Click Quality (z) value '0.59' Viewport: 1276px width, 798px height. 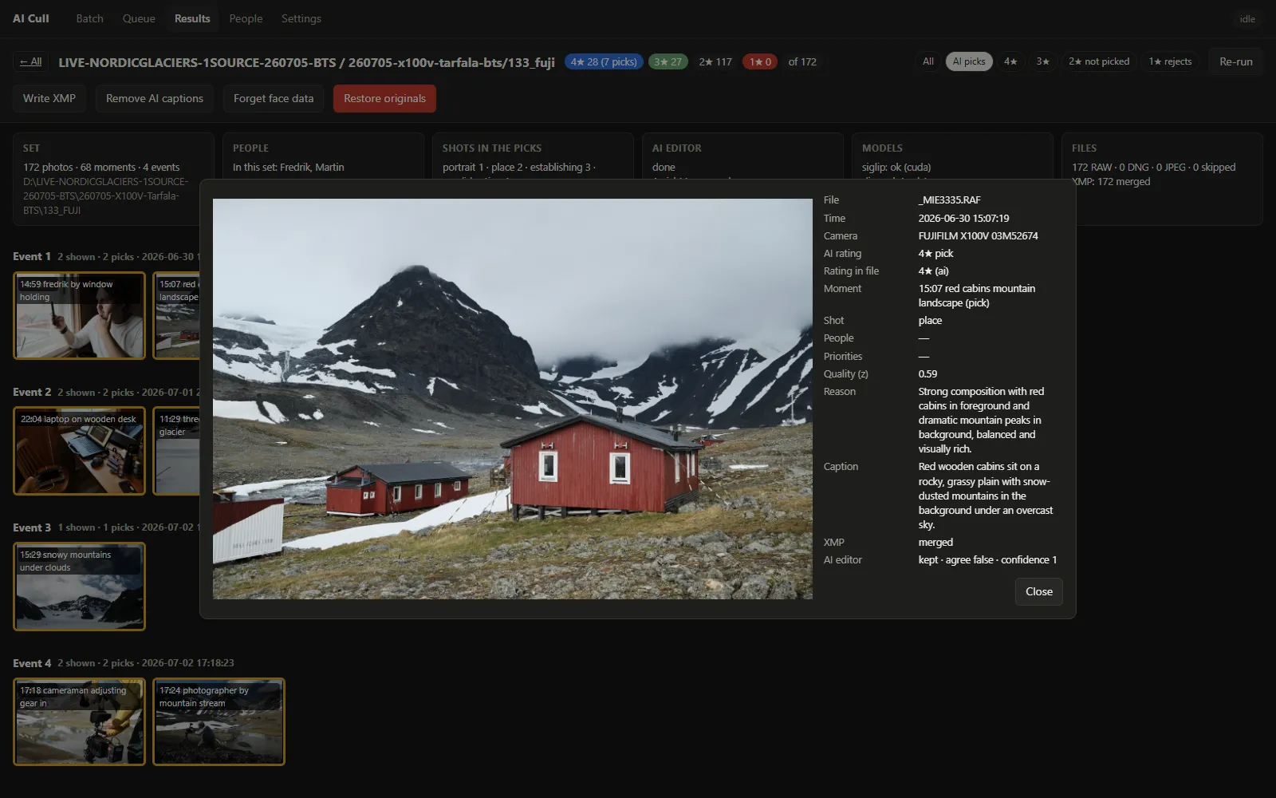click(927, 373)
